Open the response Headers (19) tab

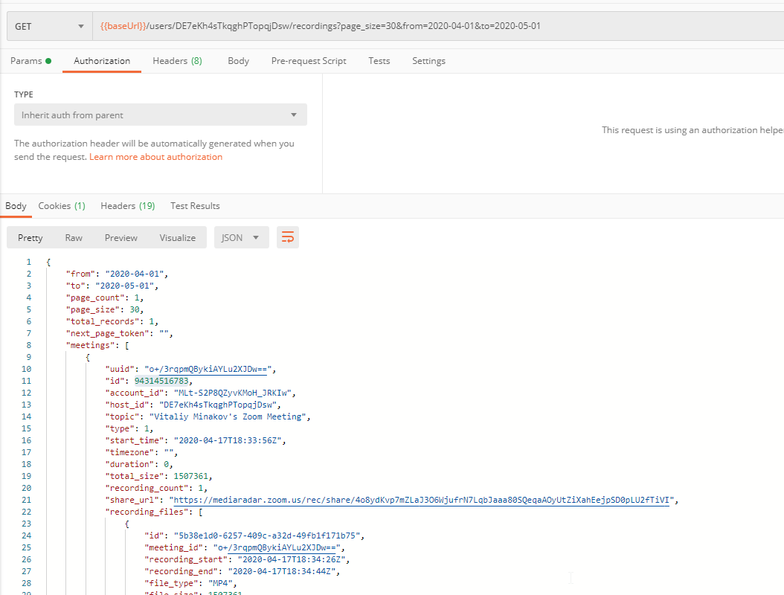tap(127, 206)
